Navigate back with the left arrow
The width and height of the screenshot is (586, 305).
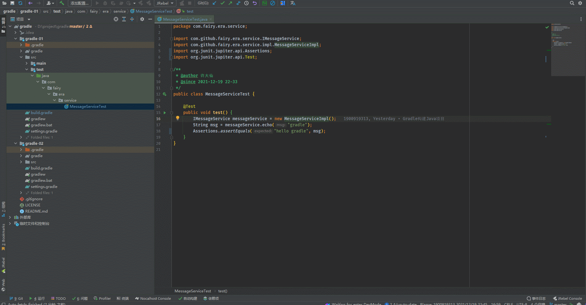point(30,3)
